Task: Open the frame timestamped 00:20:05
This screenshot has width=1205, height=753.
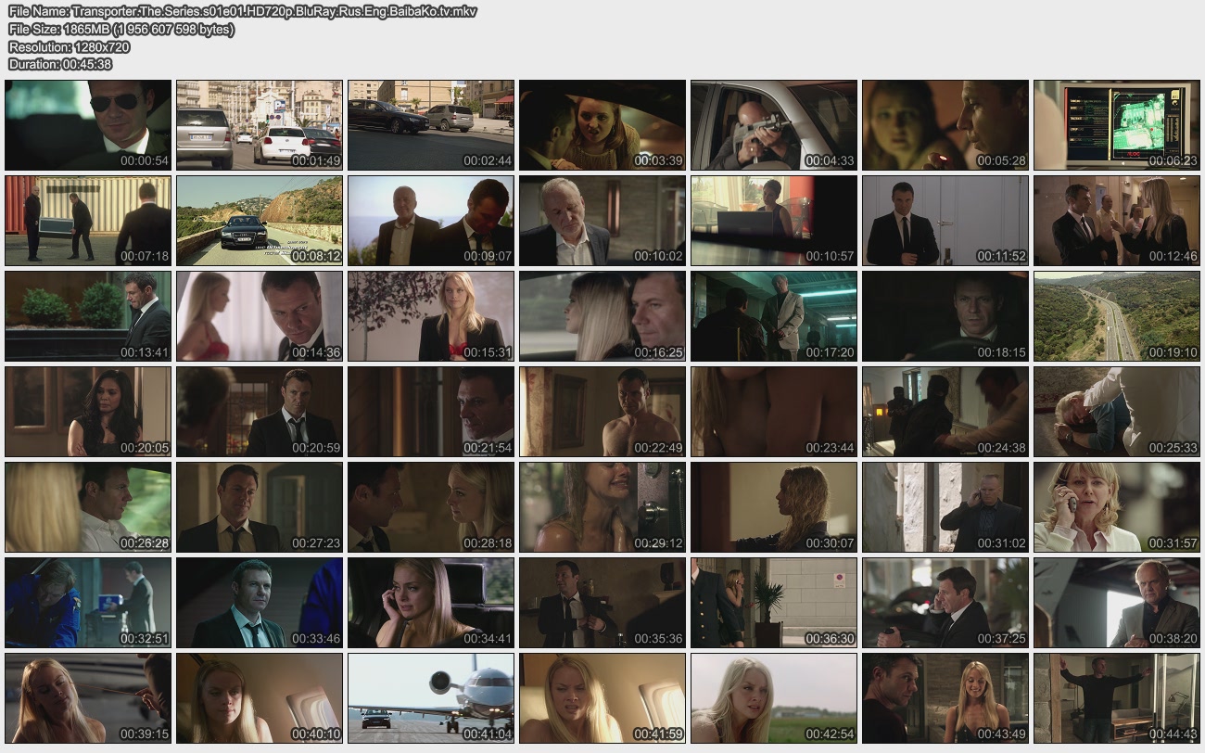Action: [88, 411]
